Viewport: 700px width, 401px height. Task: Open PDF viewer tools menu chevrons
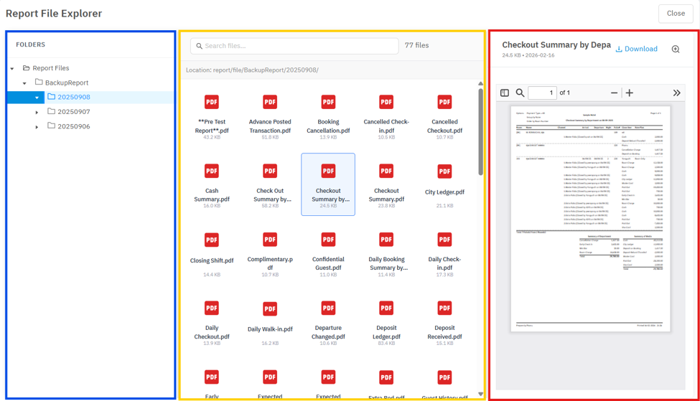677,93
